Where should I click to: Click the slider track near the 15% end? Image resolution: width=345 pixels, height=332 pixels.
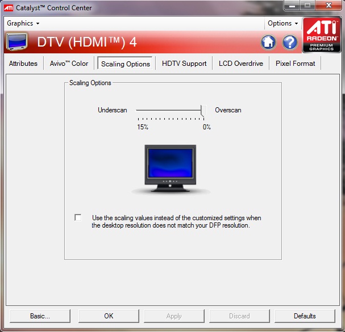139,110
